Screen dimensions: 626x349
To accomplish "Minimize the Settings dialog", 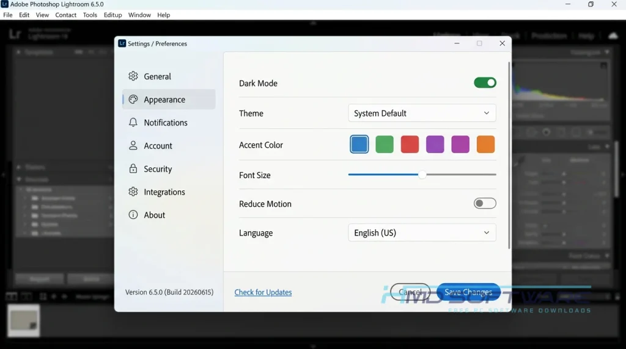I will tap(457, 43).
